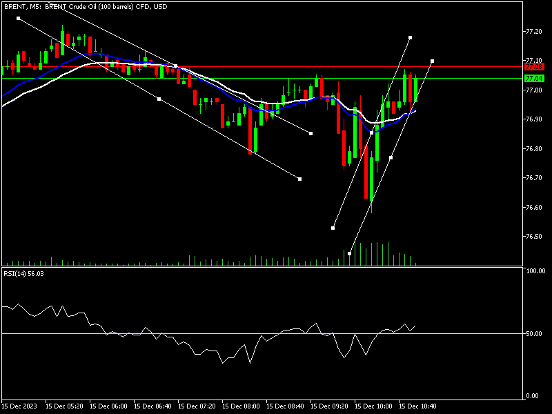Click the 15 Dec 2023 date label
The width and height of the screenshot is (552, 414).
(21, 406)
